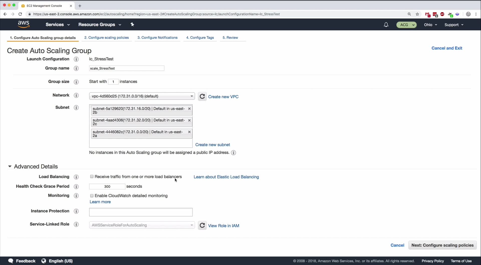Click the pin shortcut icon in navbar

pos(132,24)
